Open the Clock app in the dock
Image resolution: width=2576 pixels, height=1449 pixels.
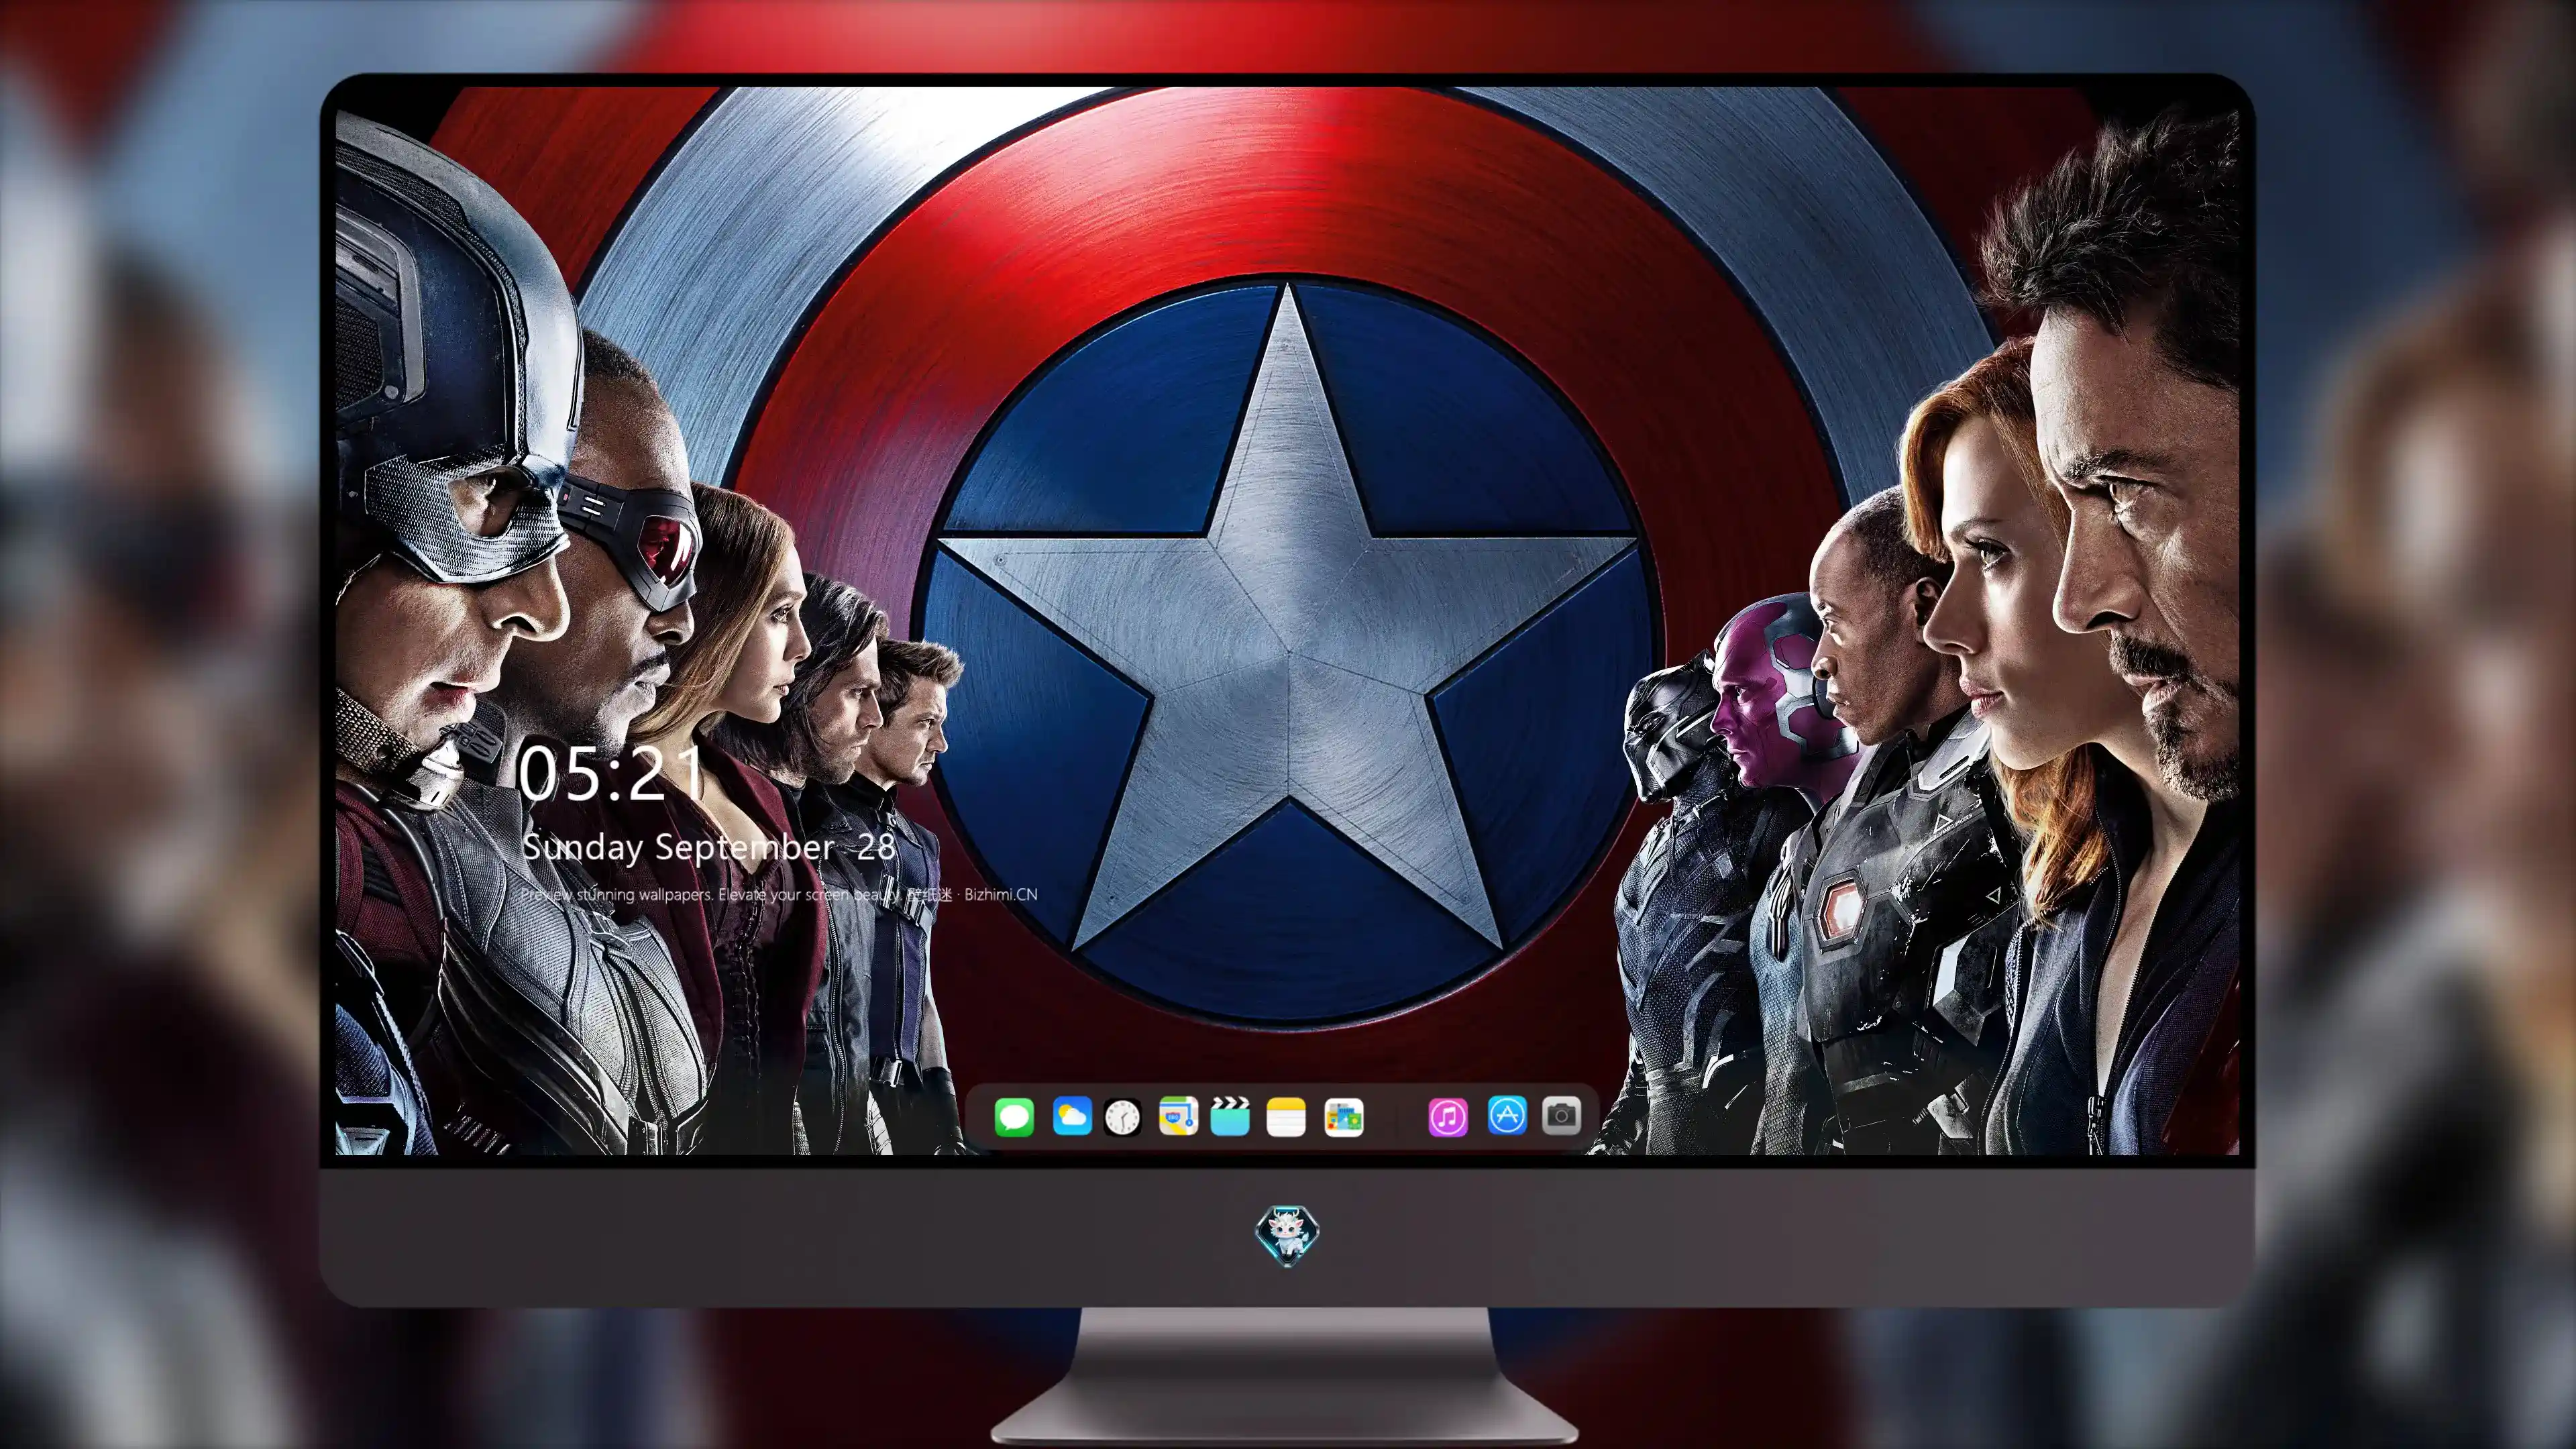(1122, 1117)
